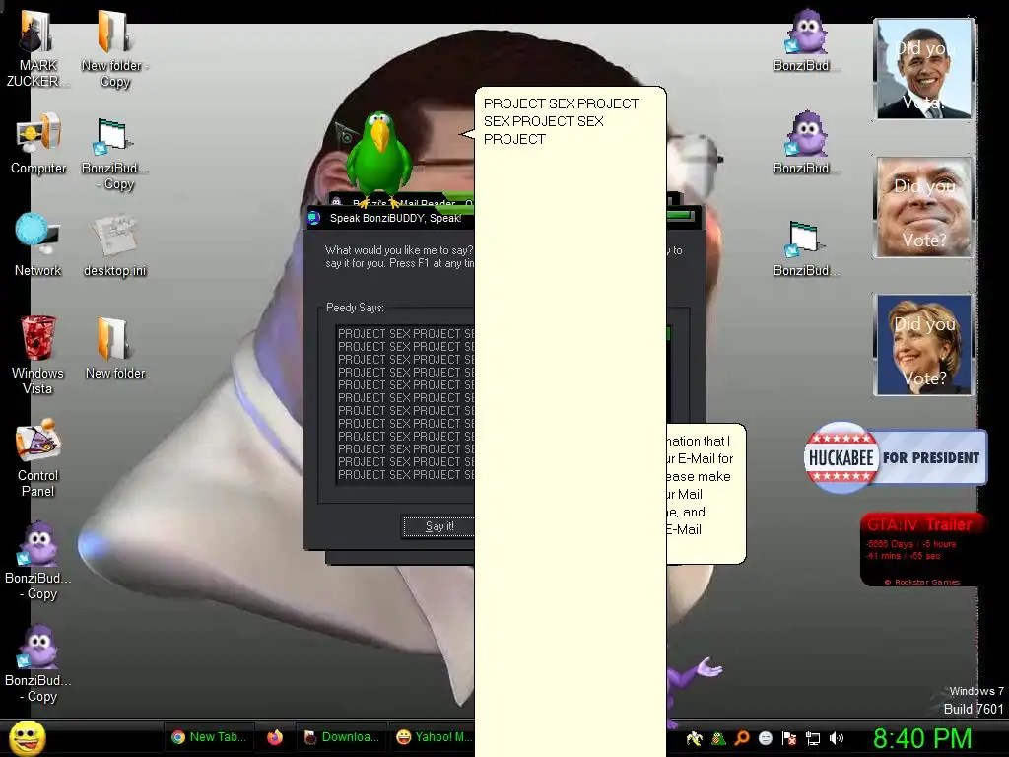Switch to the Chrome New Tab taskbar button
Image resolution: width=1009 pixels, height=757 pixels.
[x=209, y=737]
